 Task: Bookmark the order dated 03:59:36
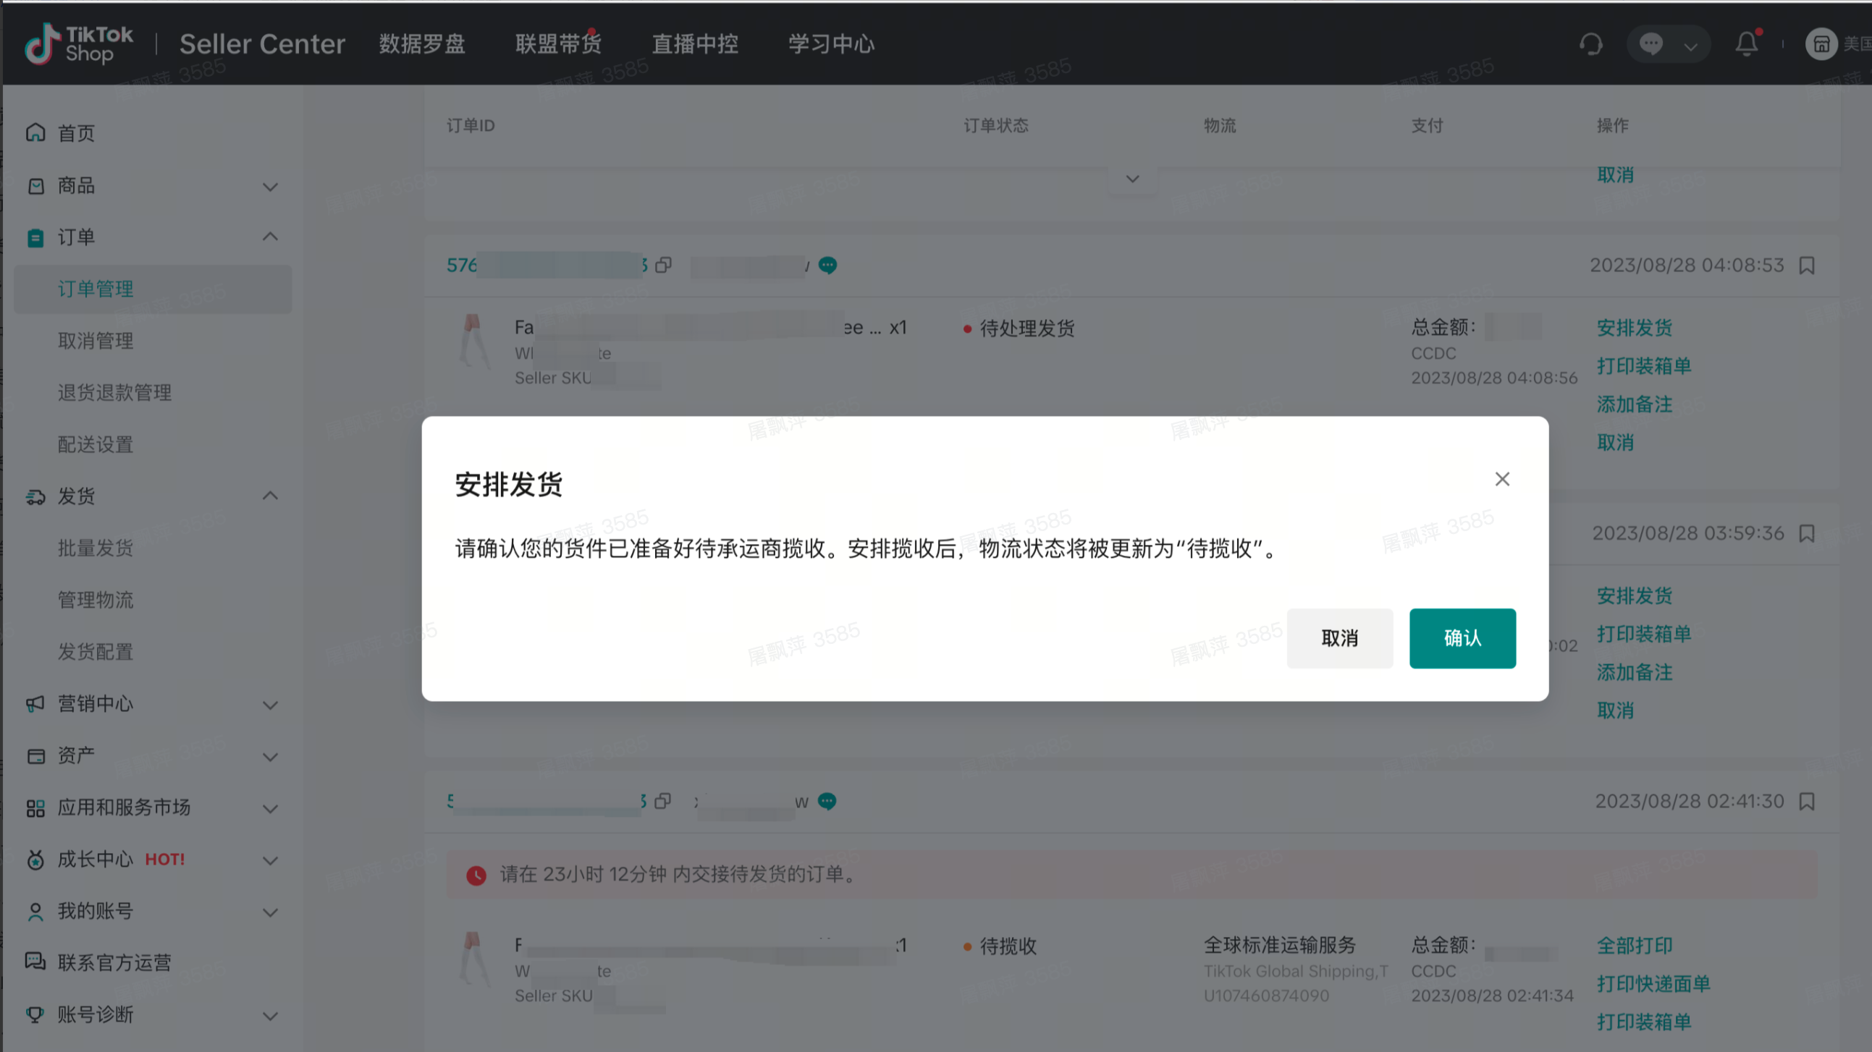click(1807, 533)
